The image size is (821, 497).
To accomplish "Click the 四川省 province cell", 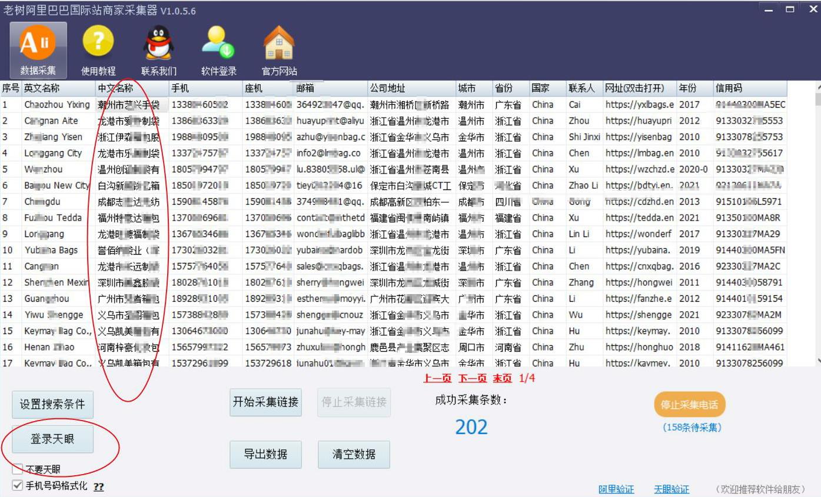I will point(511,202).
